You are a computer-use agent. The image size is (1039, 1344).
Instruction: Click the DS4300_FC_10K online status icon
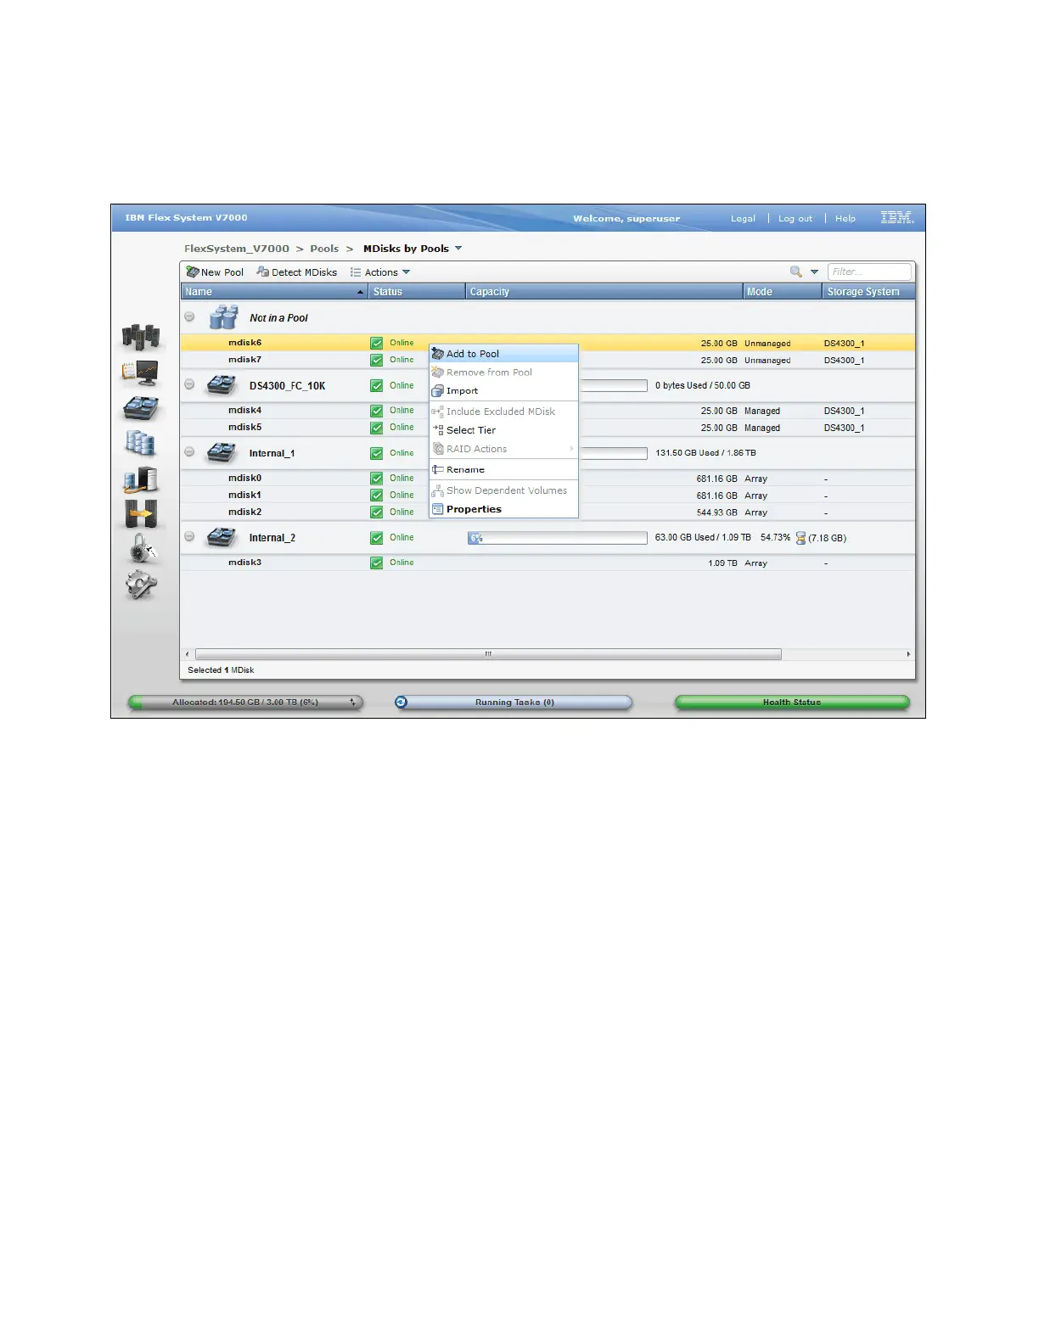pyautogui.click(x=376, y=385)
